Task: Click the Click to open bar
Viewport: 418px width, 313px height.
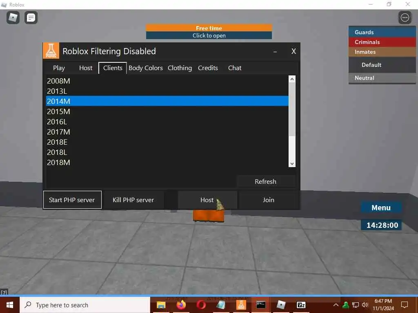Action: 209,35
